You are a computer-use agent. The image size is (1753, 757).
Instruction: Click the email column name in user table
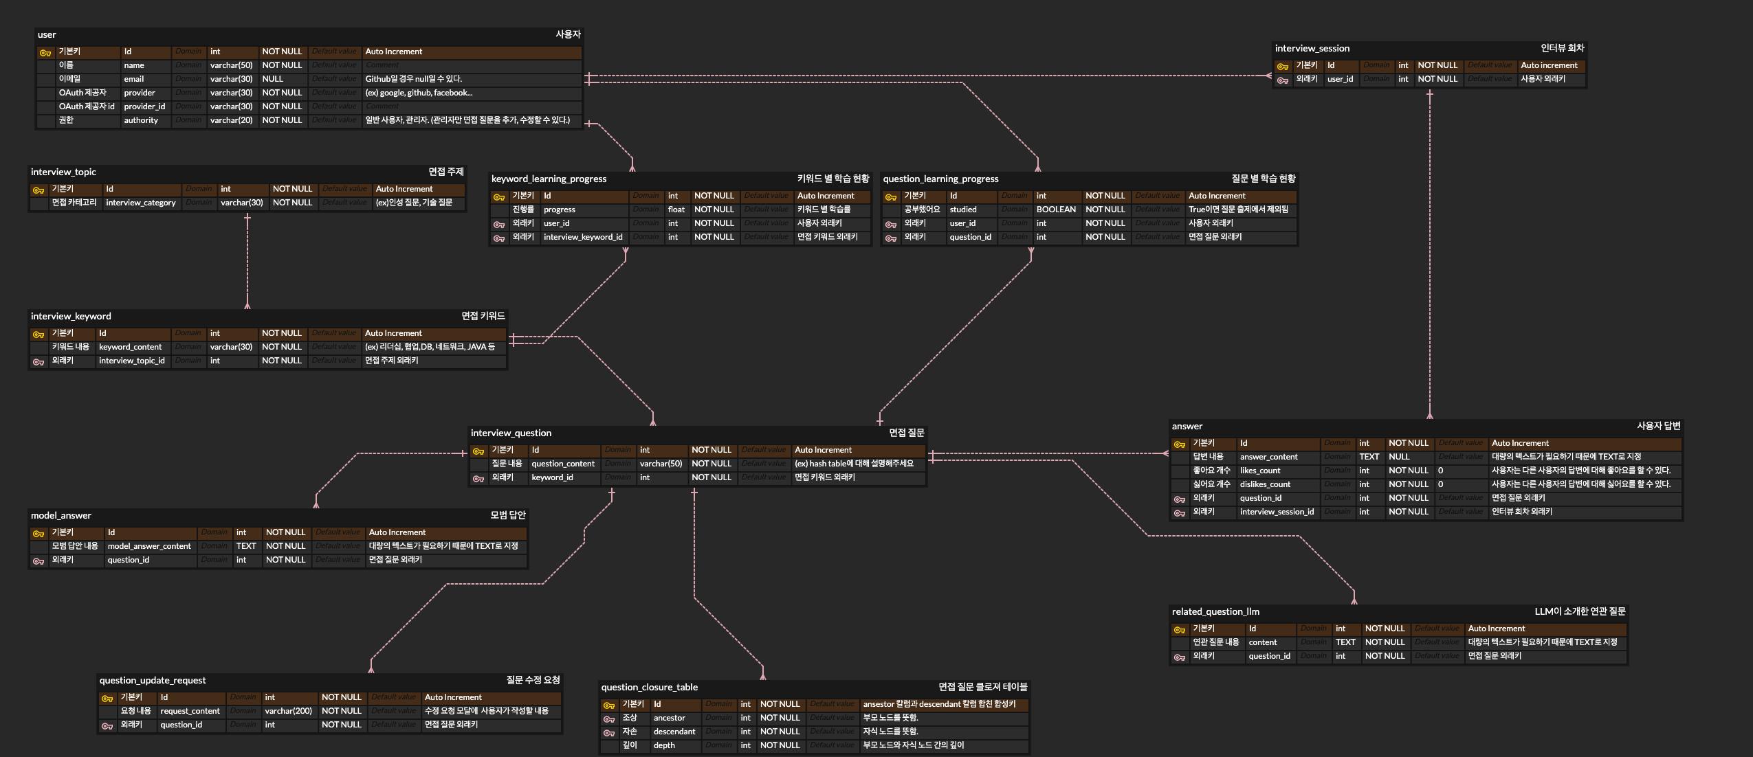(133, 79)
